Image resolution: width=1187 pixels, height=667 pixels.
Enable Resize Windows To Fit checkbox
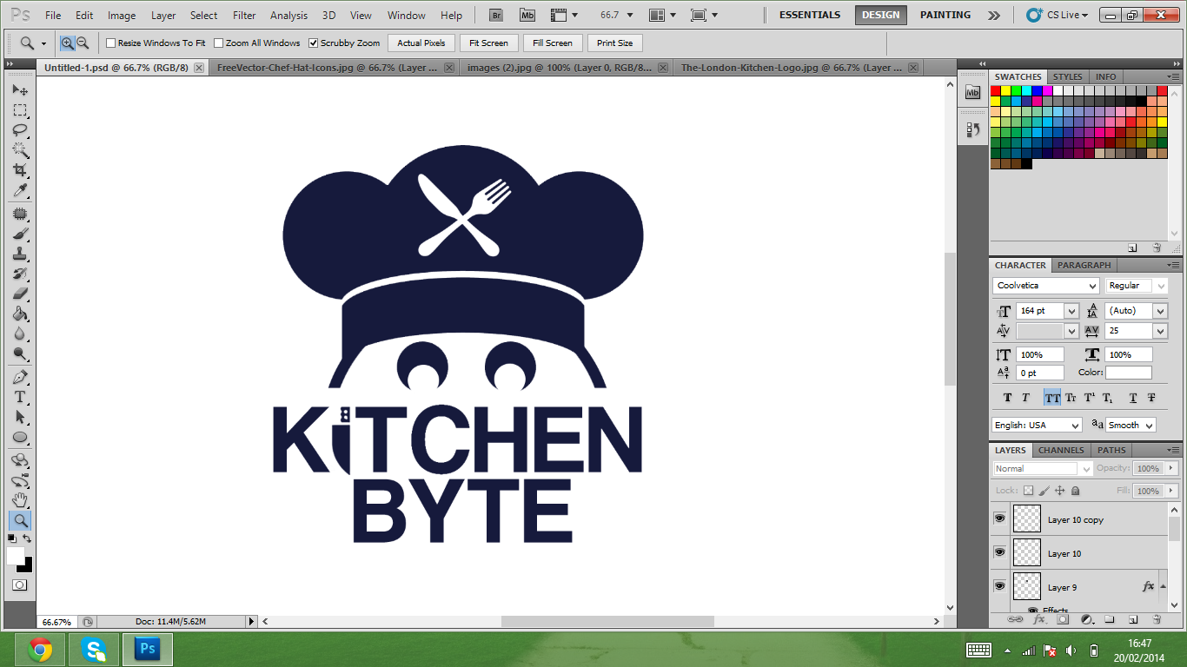(111, 43)
